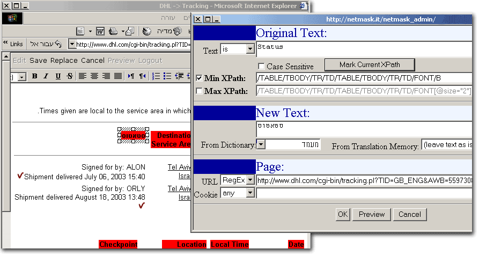Align text left in the editor
The height and width of the screenshot is (256, 479).
tap(83, 76)
